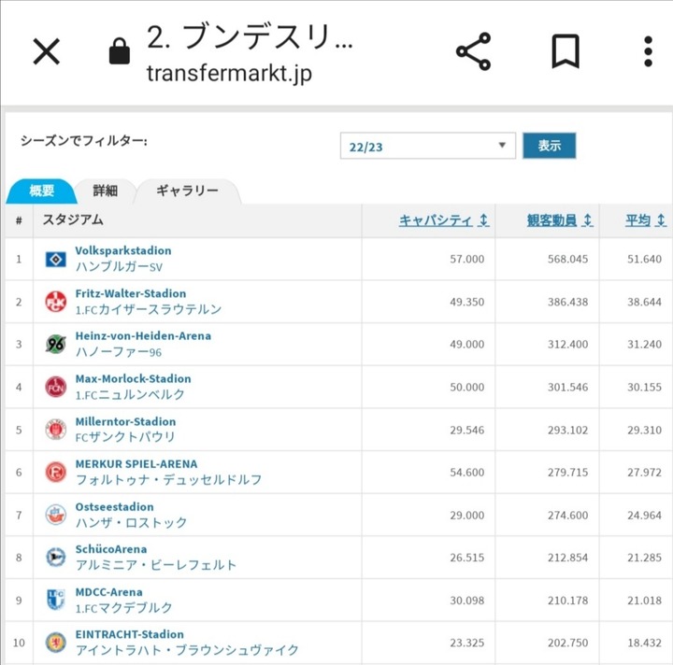Sort by 平均 column header
Viewport: 673px width, 665px height.
(646, 220)
